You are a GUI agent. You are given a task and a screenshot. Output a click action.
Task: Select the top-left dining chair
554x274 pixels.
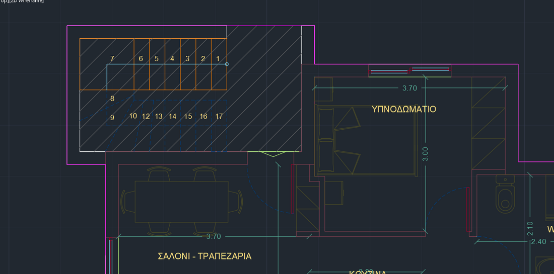[159, 173]
